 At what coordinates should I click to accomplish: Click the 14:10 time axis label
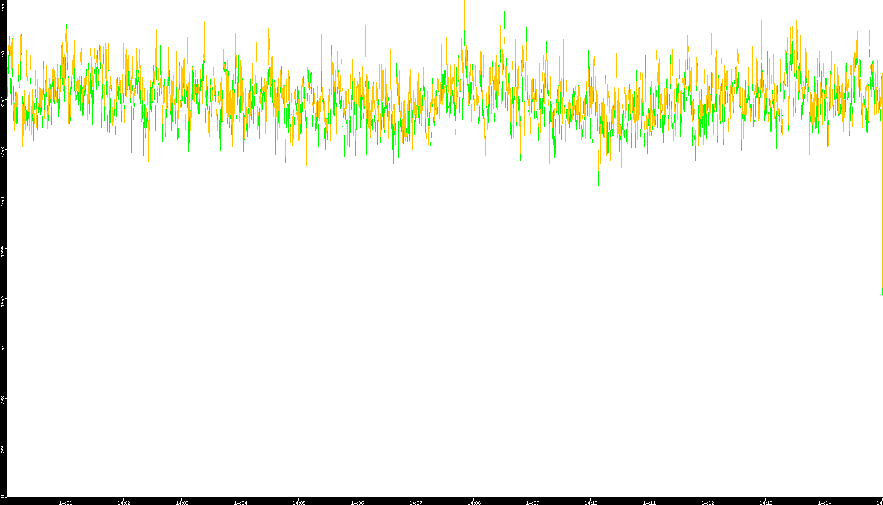pyautogui.click(x=591, y=502)
